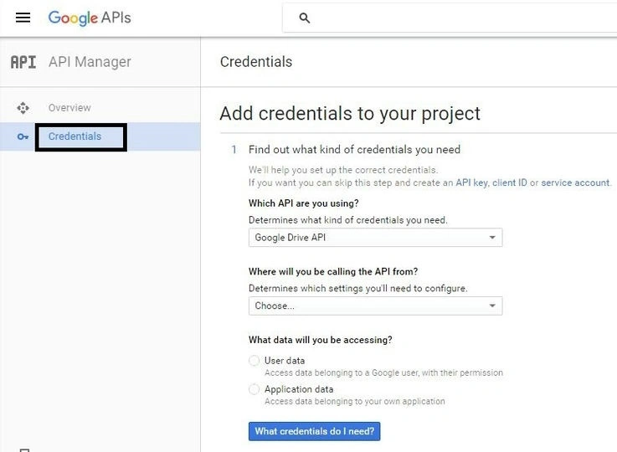Click the API Manager title text
Viewport: 617px width, 452px height.
point(90,62)
